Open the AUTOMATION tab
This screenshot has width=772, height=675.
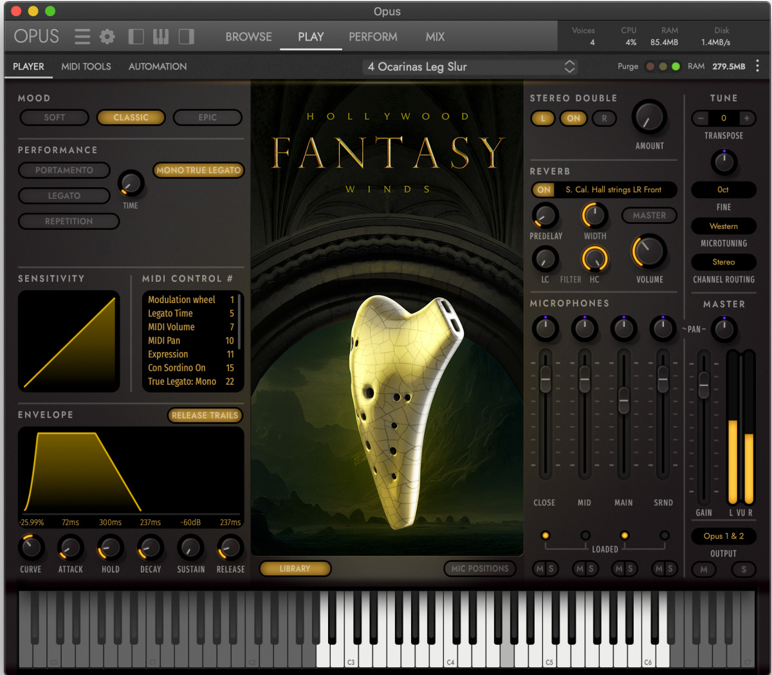[158, 66]
